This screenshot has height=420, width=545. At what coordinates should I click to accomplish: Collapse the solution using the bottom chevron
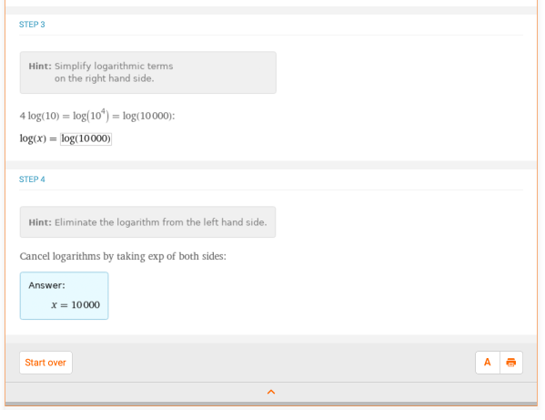[x=271, y=392]
